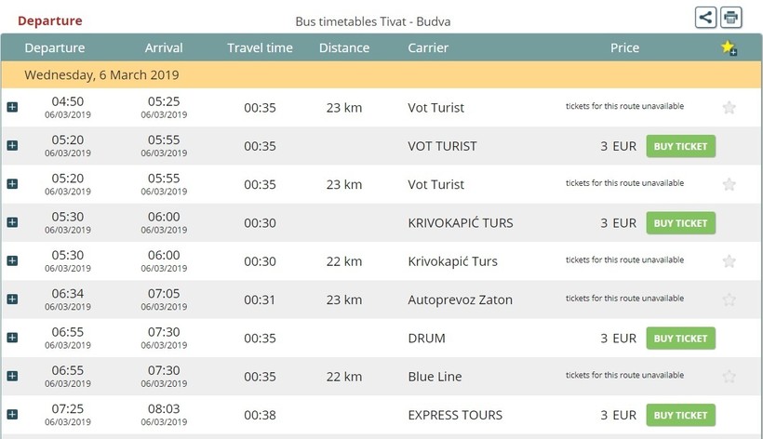Open plus icon for 05:30 KRIVOKAPIĆ TURS 3 EUR
Screen dimensions: 763x439
(x=13, y=222)
